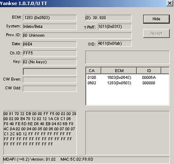Click the Ch.ID field FFF5
The width and height of the screenshot is (174, 164).
click(x=50, y=53)
